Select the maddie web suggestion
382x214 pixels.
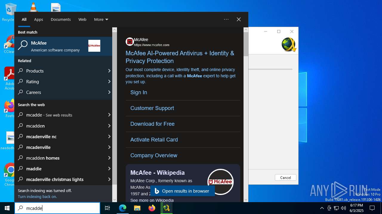pyautogui.click(x=63, y=169)
